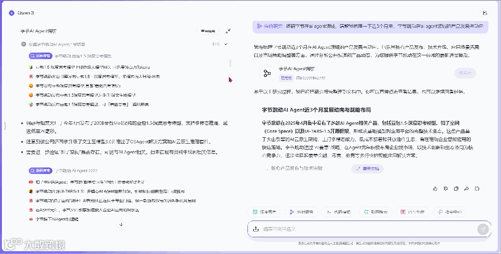Click the bullet mentioning 200B参数MoE
The height and width of the screenshot is (254, 501).
pyautogui.click(x=127, y=127)
